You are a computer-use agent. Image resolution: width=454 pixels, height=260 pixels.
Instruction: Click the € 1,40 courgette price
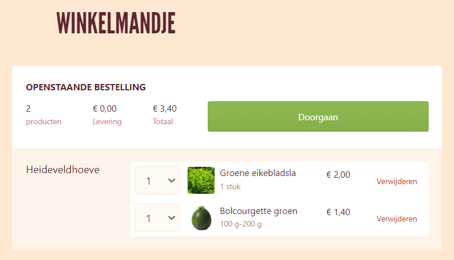[x=338, y=212]
